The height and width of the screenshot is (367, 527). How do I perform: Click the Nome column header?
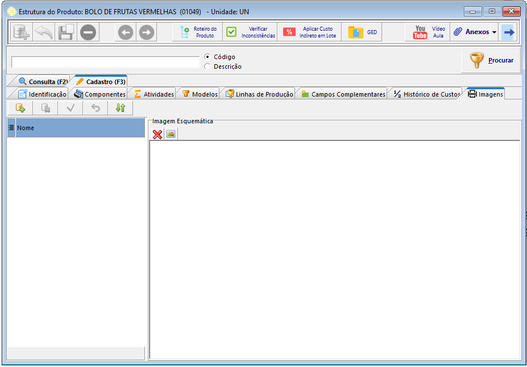80,128
